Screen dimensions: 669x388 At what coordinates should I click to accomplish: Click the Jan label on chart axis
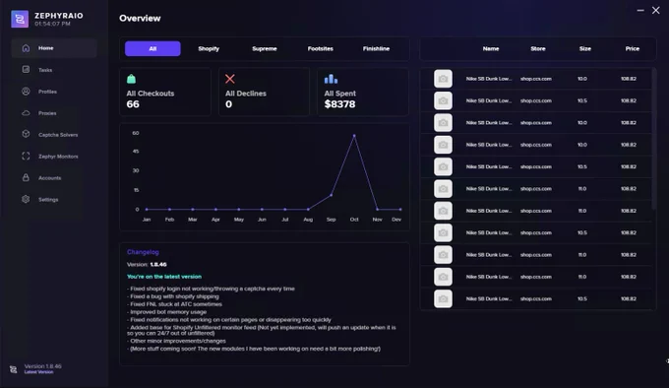(x=147, y=220)
